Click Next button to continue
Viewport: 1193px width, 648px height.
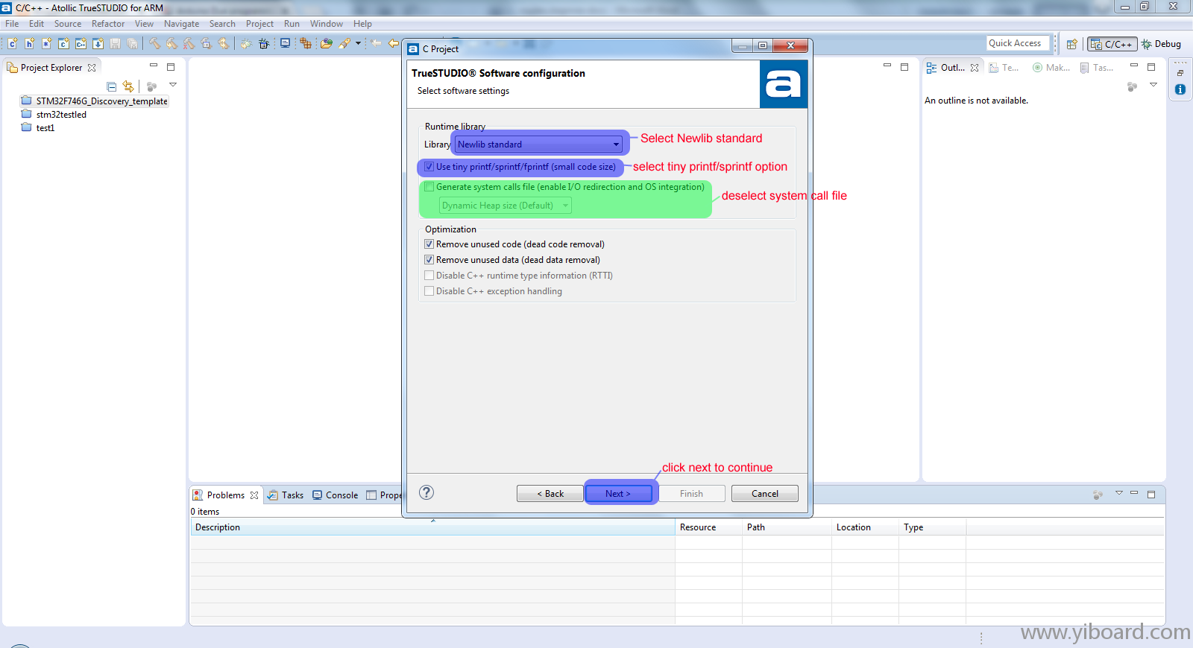[618, 494]
